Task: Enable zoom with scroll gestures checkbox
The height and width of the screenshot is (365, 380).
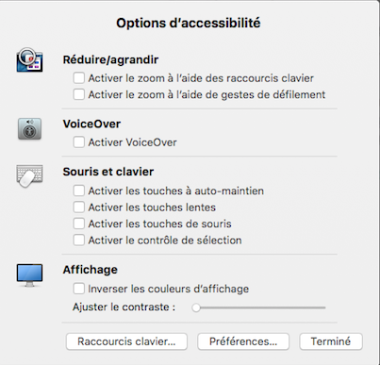Action: 78,94
